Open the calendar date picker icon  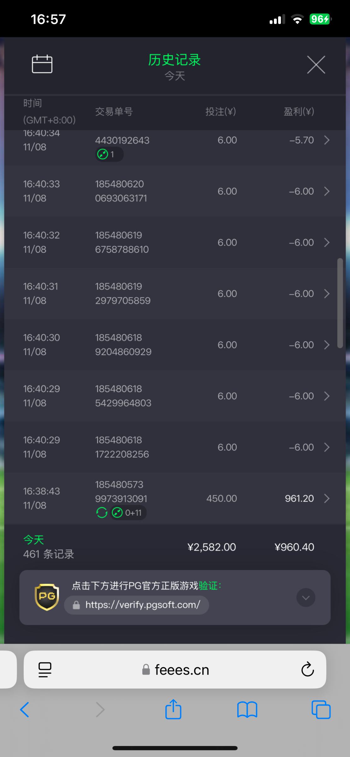click(42, 64)
